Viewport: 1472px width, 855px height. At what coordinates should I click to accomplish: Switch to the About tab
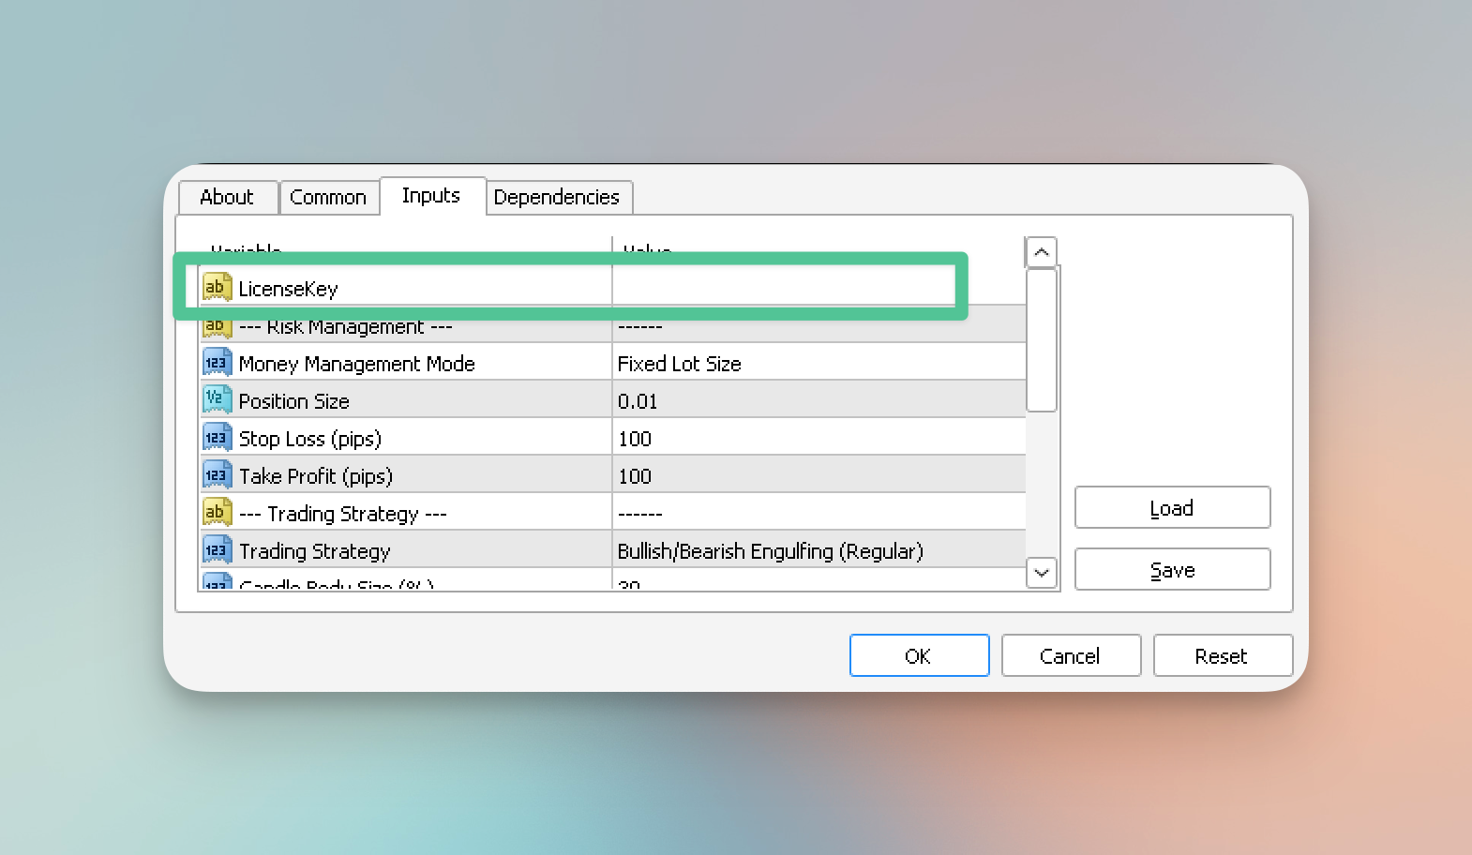click(x=227, y=198)
